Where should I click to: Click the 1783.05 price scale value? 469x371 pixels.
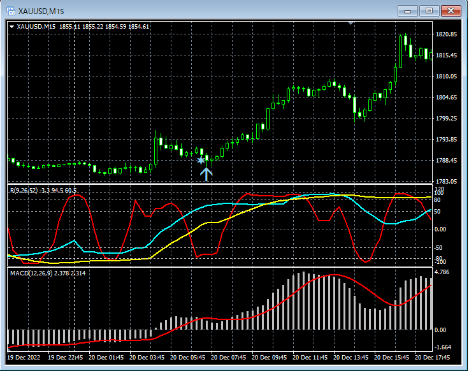coord(446,181)
